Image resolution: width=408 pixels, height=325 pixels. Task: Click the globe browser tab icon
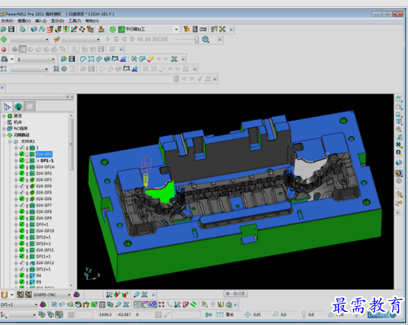coord(19,106)
